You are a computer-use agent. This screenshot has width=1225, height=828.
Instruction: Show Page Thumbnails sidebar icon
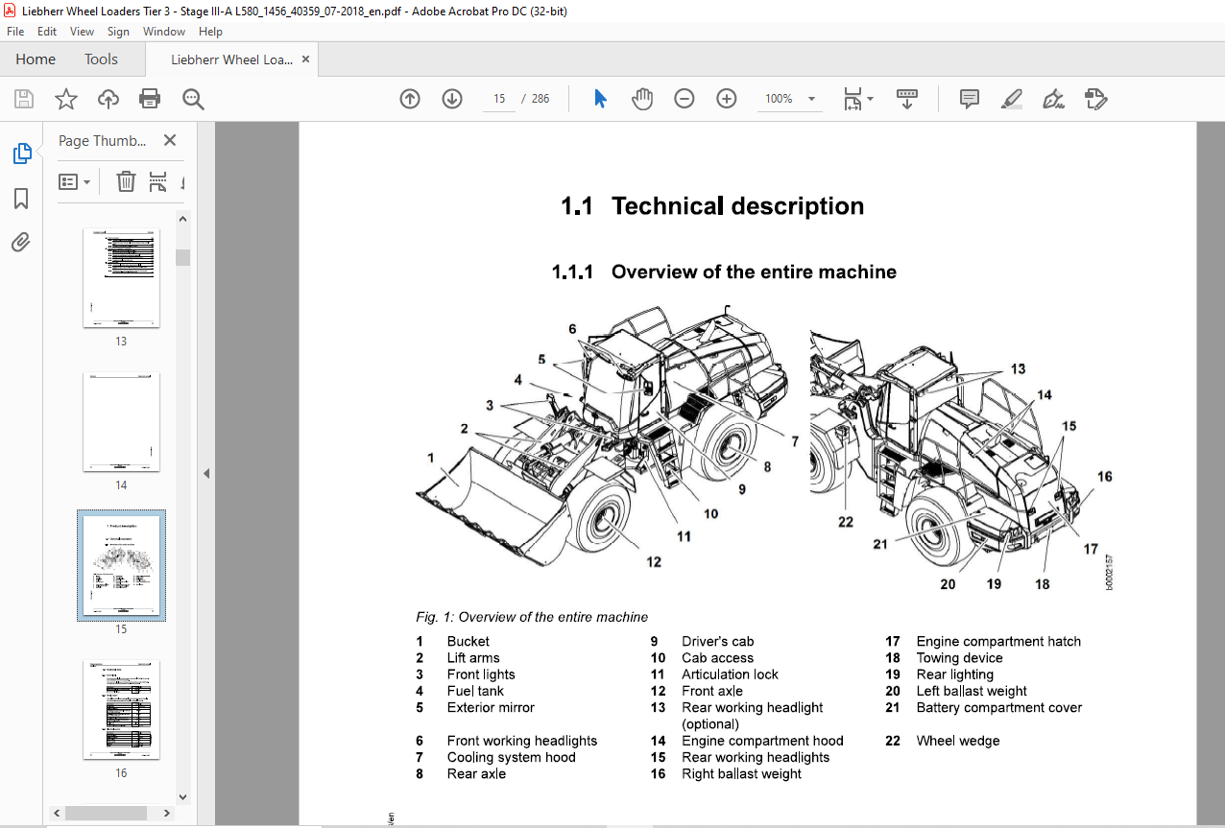pos(21,154)
